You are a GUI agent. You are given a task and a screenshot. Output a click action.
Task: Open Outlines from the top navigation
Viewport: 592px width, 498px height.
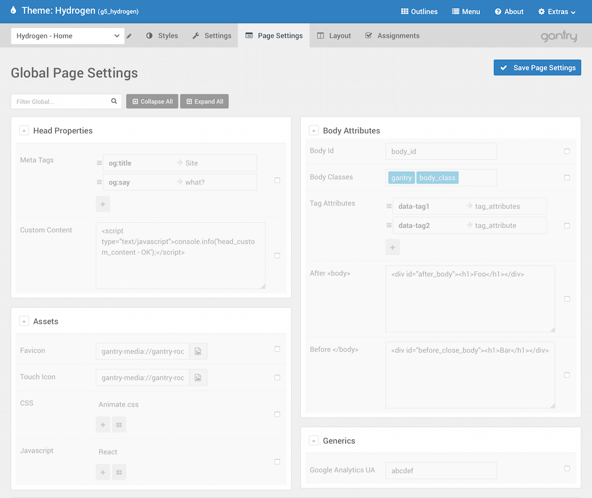[419, 11]
